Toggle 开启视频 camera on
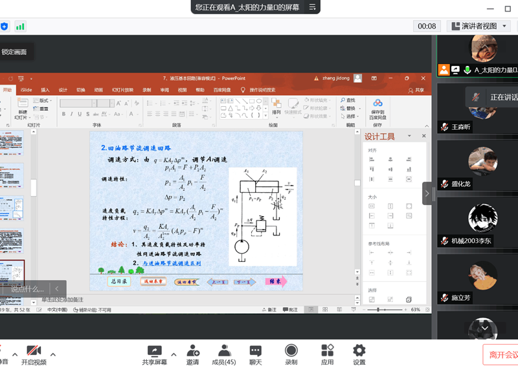 (34, 351)
